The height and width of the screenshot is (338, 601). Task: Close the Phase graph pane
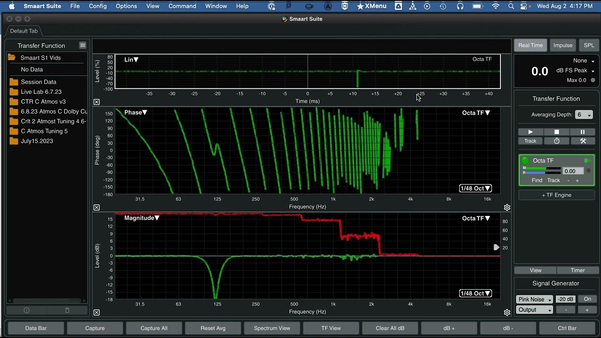97,207
